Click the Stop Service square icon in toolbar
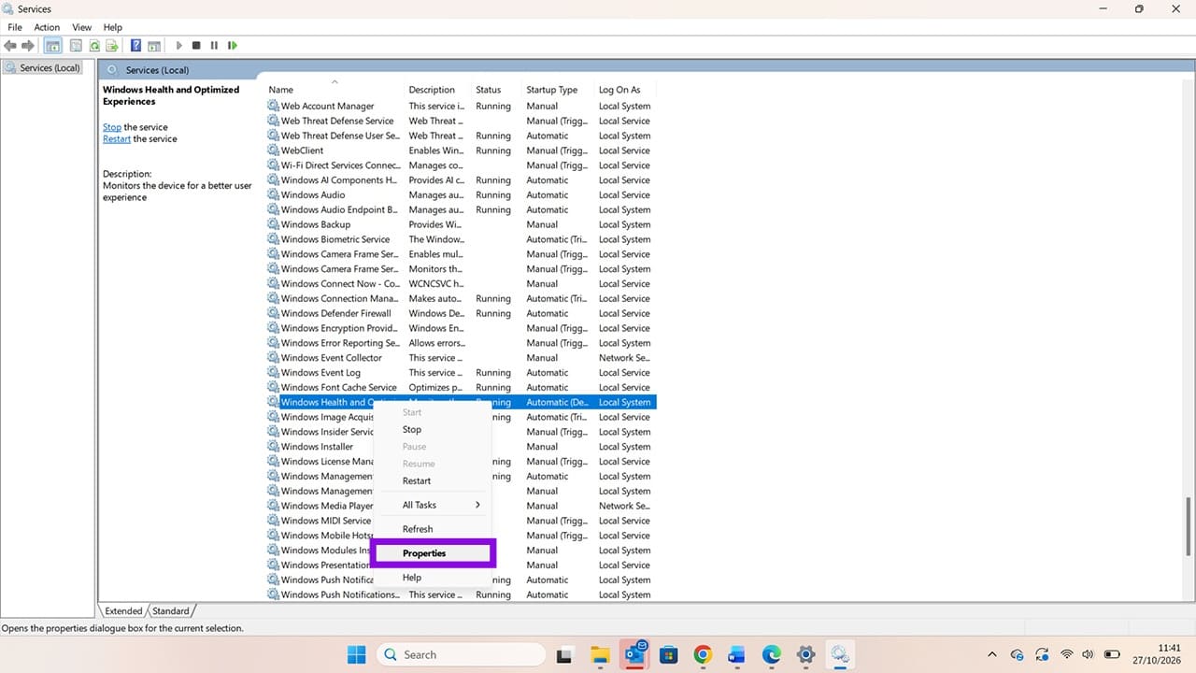The image size is (1196, 673). coord(196,45)
